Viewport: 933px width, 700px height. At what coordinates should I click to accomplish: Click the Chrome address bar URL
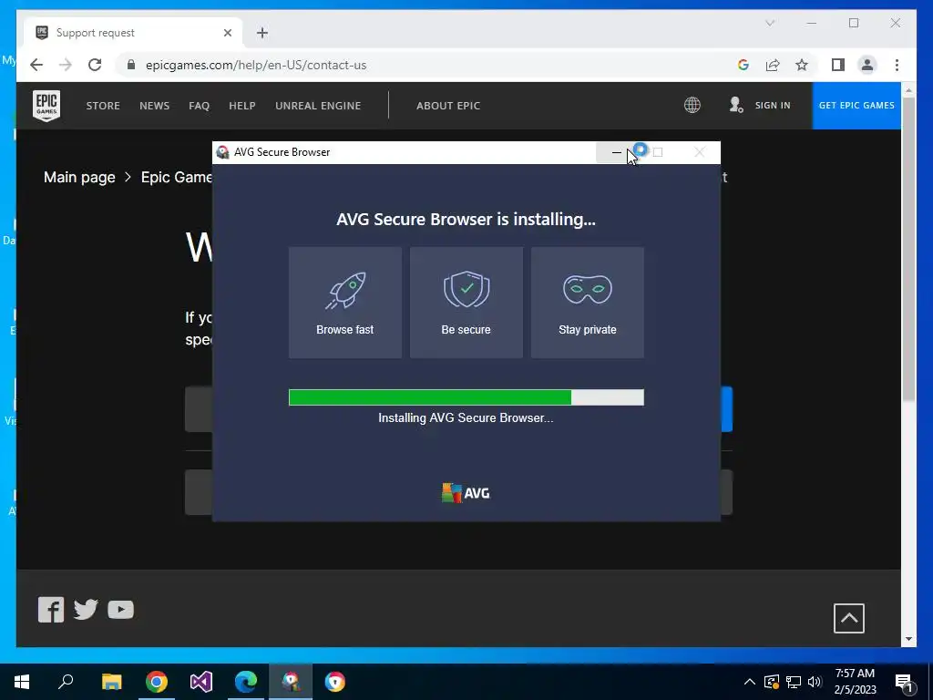coord(256,65)
